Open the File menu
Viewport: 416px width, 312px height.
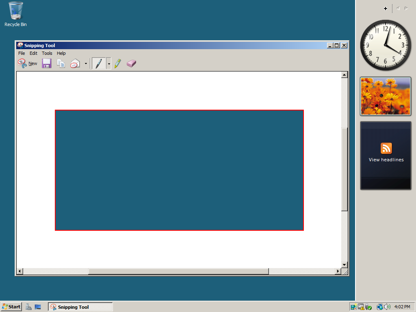click(x=22, y=53)
